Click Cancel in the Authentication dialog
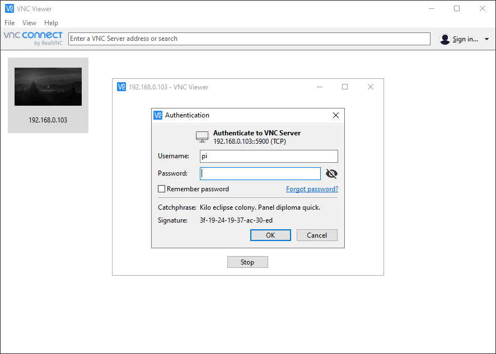This screenshot has width=496, height=354. (x=317, y=235)
